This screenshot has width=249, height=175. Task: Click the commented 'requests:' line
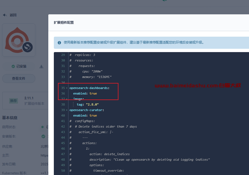[x=82, y=66]
